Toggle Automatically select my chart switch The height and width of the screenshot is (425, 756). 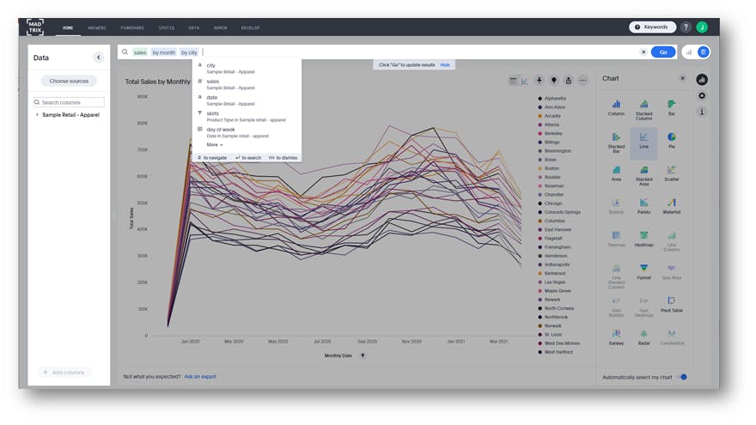pos(682,377)
